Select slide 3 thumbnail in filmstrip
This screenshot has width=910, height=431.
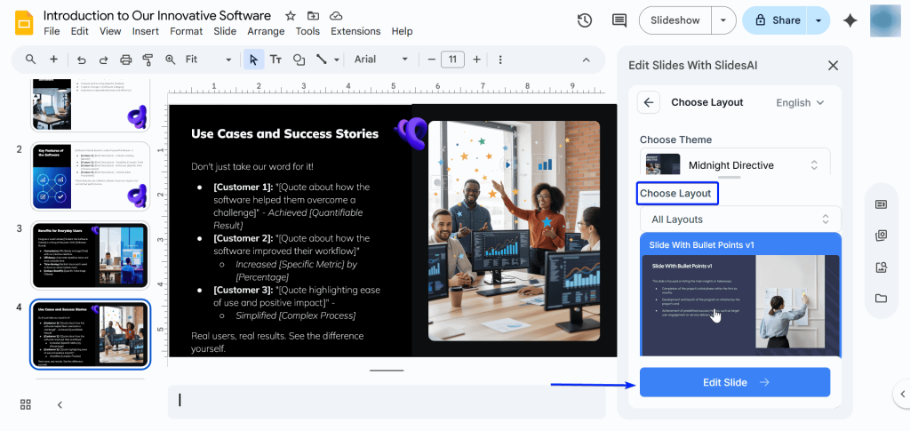[91, 255]
